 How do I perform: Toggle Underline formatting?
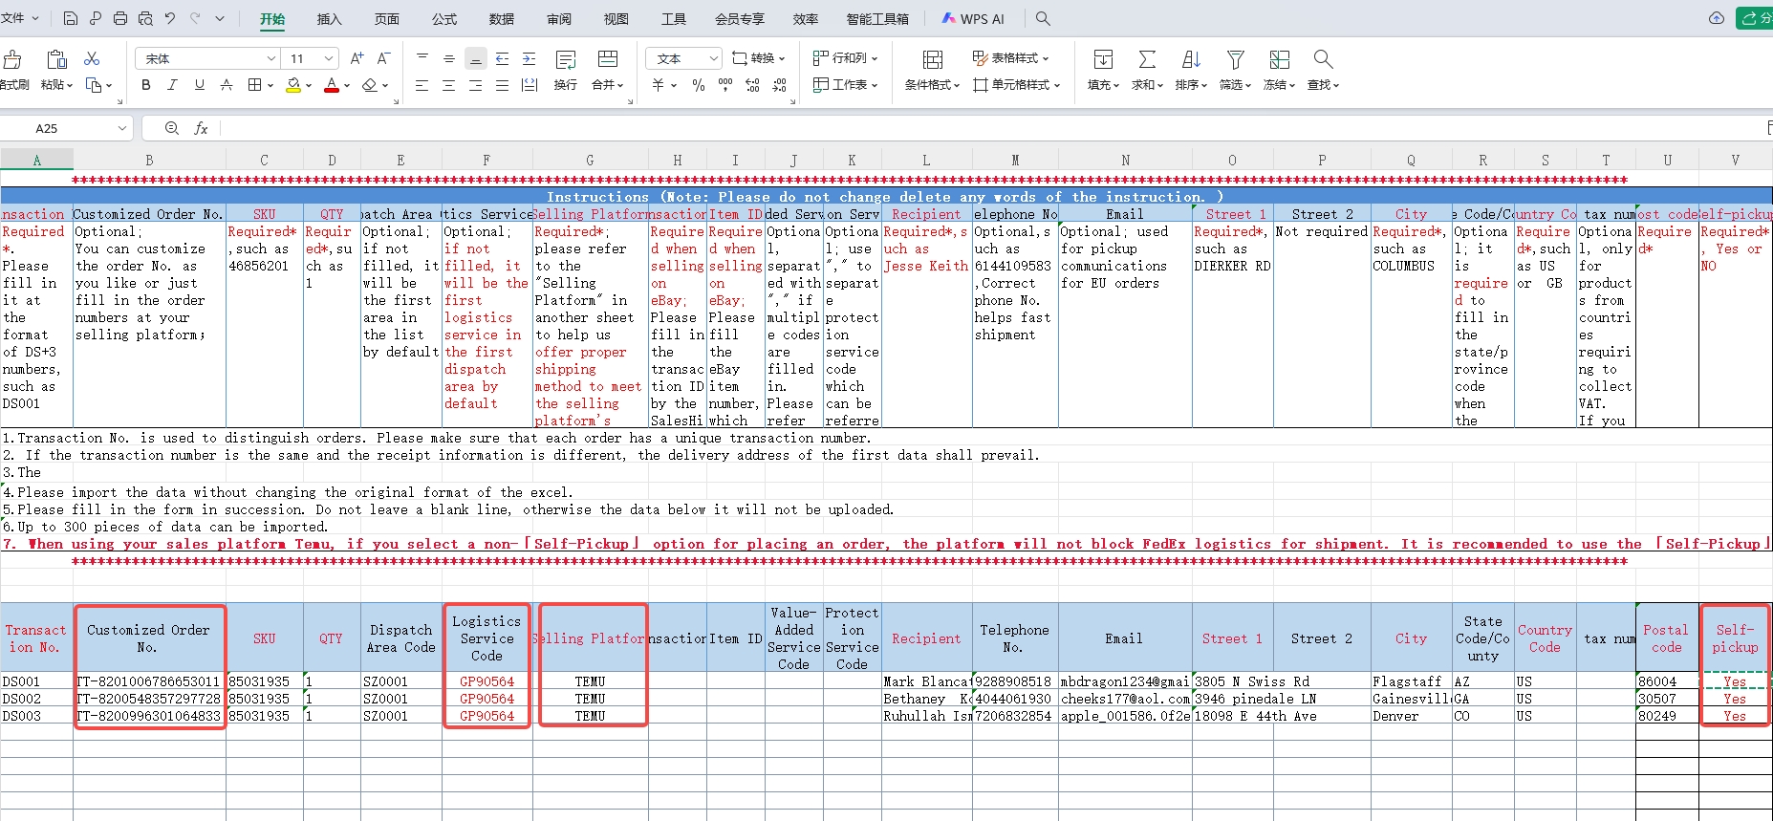[199, 85]
